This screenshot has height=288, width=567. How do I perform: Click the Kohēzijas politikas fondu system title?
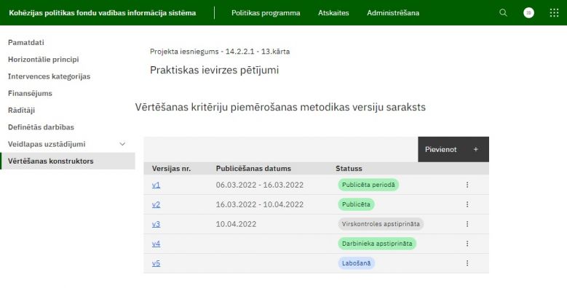(103, 12)
